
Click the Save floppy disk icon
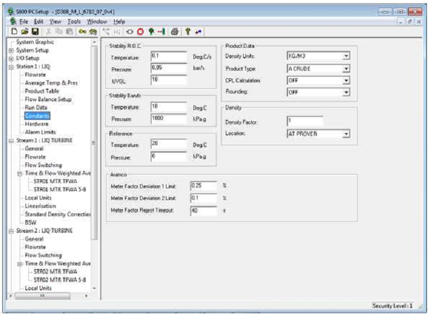tap(35, 32)
